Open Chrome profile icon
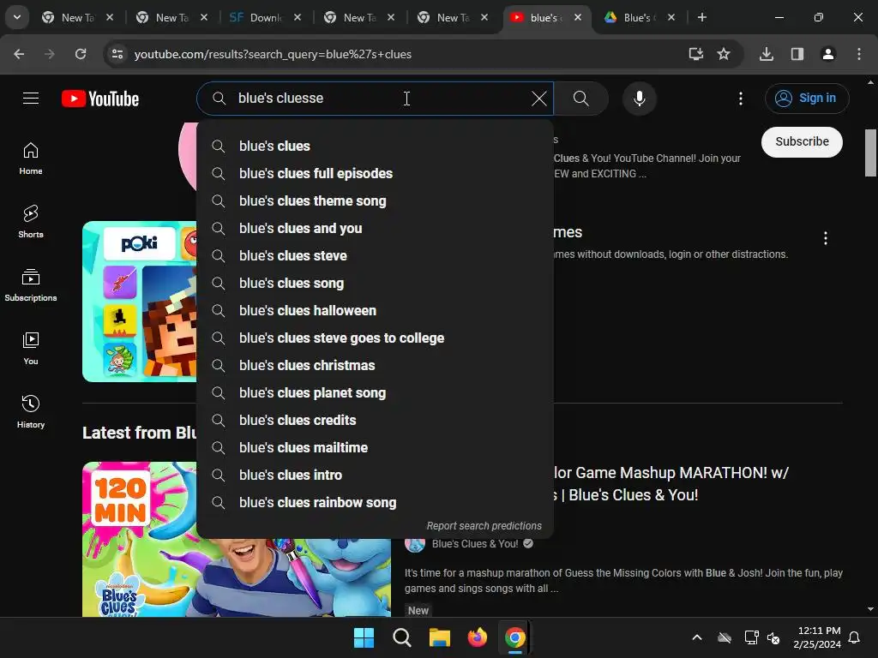 [828, 54]
